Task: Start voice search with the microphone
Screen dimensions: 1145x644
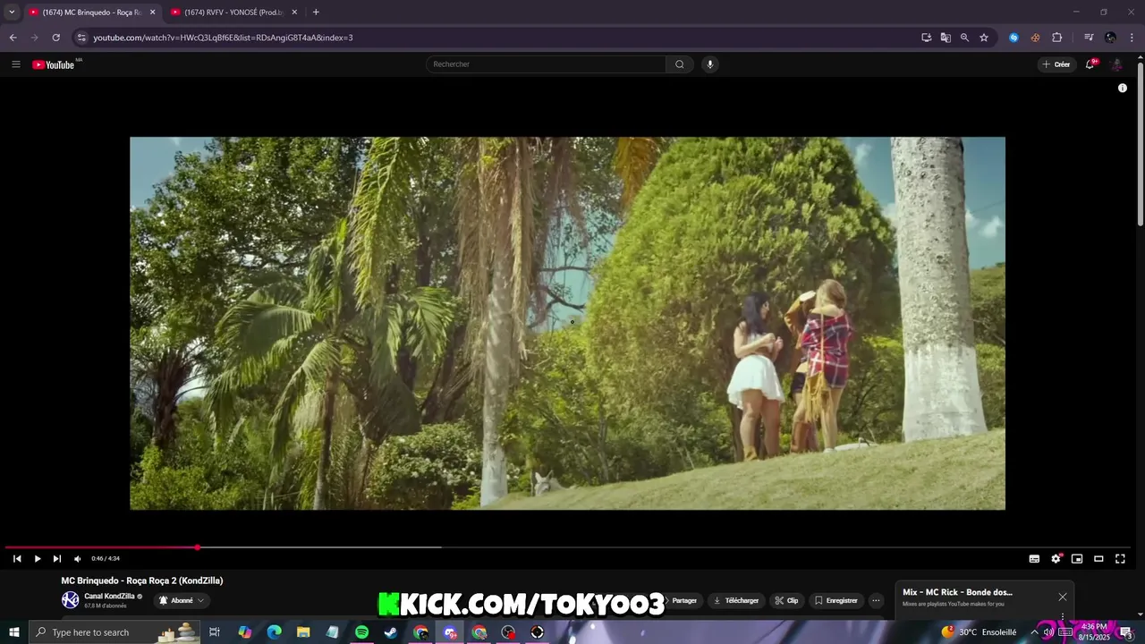Action: coord(710,64)
